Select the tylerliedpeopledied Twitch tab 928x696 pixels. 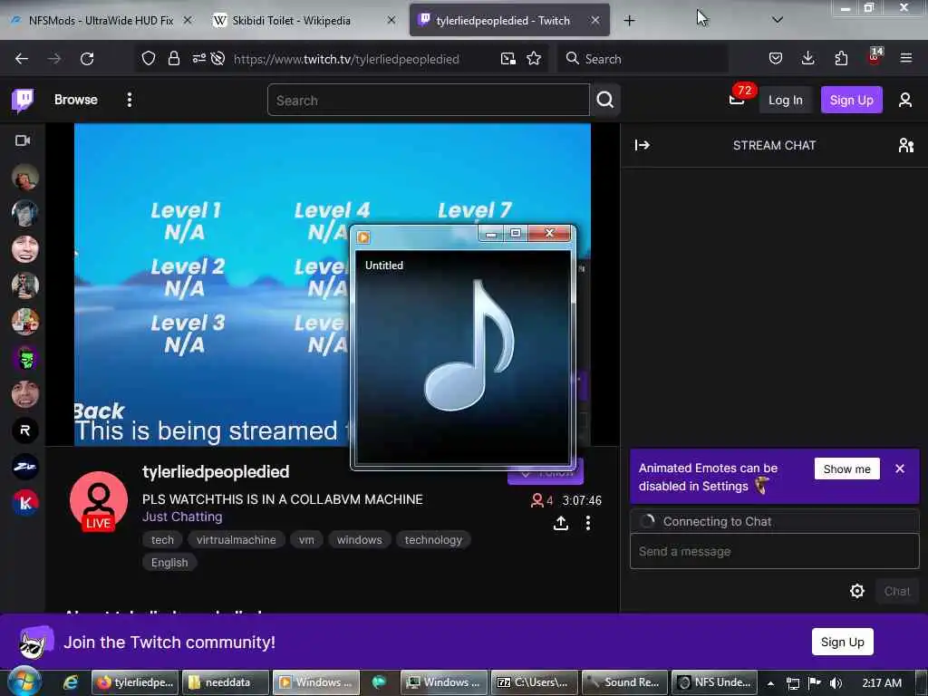(x=503, y=21)
